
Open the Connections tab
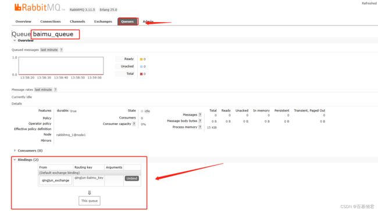tap(51, 22)
